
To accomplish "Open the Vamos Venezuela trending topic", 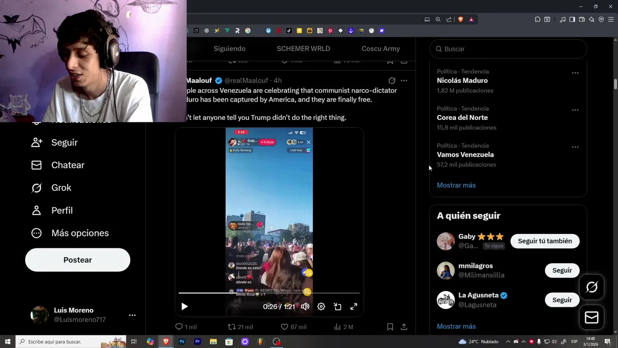I will pyautogui.click(x=465, y=155).
